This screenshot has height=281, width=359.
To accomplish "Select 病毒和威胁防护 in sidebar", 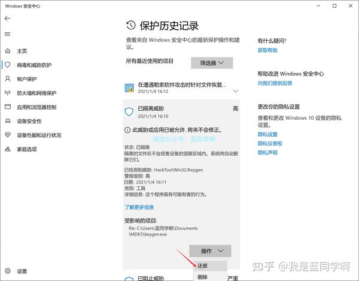I will (34, 65).
